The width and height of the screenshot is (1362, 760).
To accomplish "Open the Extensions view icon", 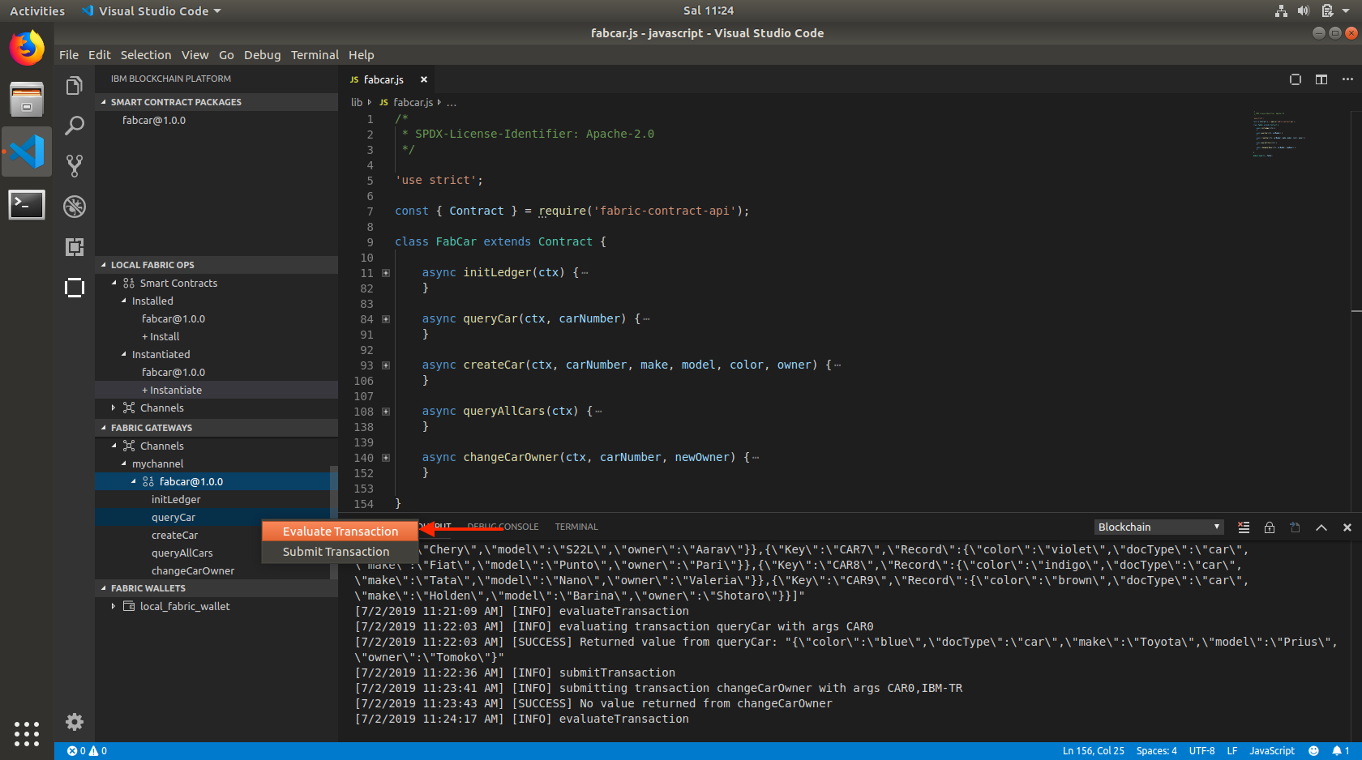I will point(74,247).
